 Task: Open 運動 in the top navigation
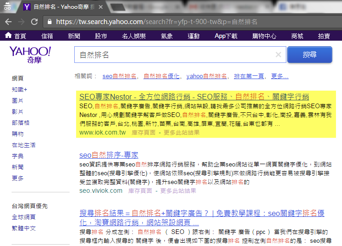point(194,36)
